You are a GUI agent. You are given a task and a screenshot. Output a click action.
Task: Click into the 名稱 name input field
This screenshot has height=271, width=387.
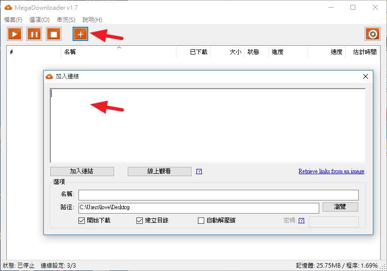(x=218, y=195)
